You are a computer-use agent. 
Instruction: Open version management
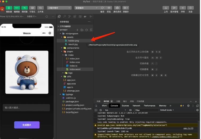point(174,8)
